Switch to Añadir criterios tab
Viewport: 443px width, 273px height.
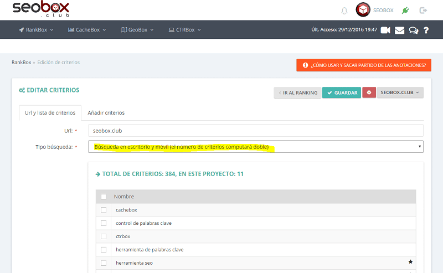pos(106,113)
